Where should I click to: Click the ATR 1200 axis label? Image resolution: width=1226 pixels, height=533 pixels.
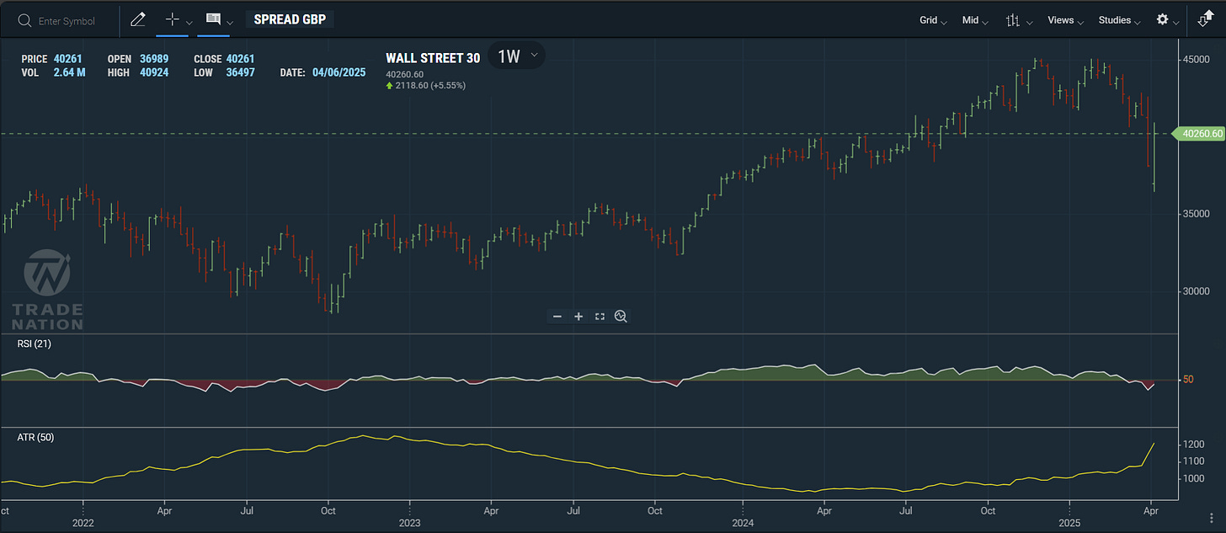(x=1193, y=444)
